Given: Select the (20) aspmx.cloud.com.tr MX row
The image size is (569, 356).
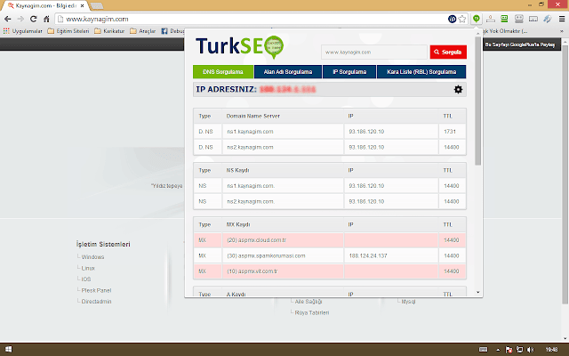Looking at the screenshot, I should tap(330, 240).
